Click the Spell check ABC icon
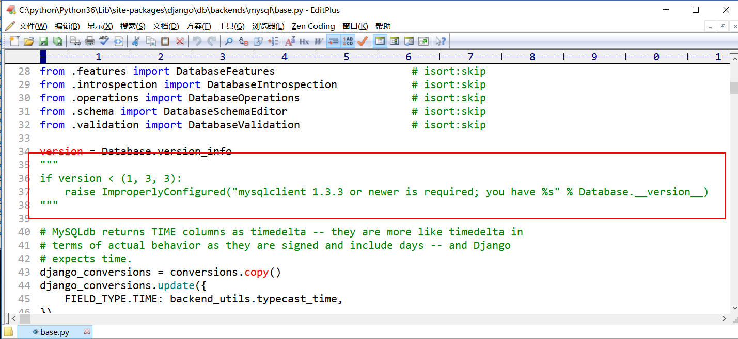 pos(104,41)
